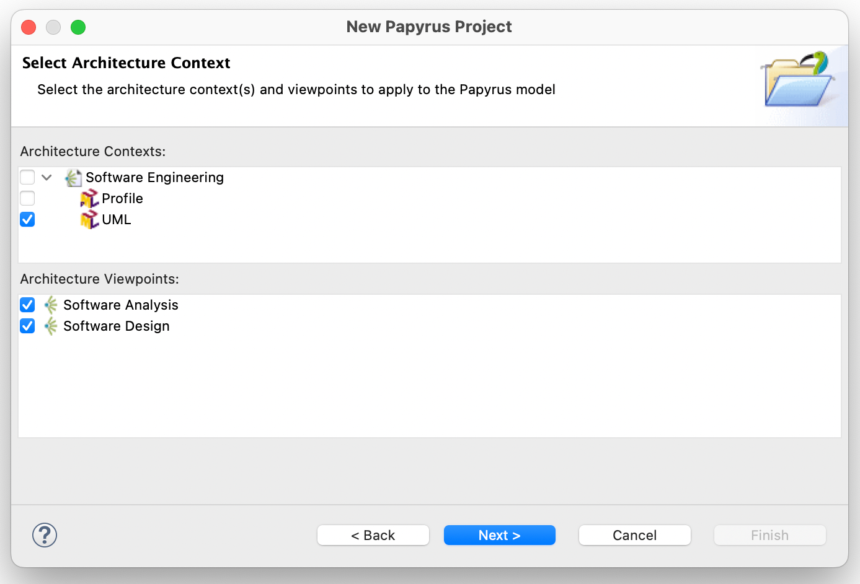Click the Software Analysis viewpoint icon
This screenshot has height=584, width=860.
pos(51,305)
